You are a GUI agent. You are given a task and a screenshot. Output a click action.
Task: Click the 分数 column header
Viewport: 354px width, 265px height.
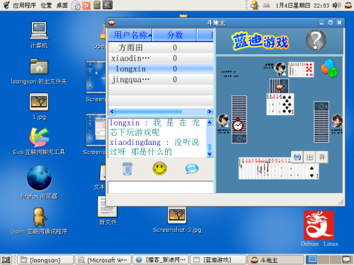(175, 35)
